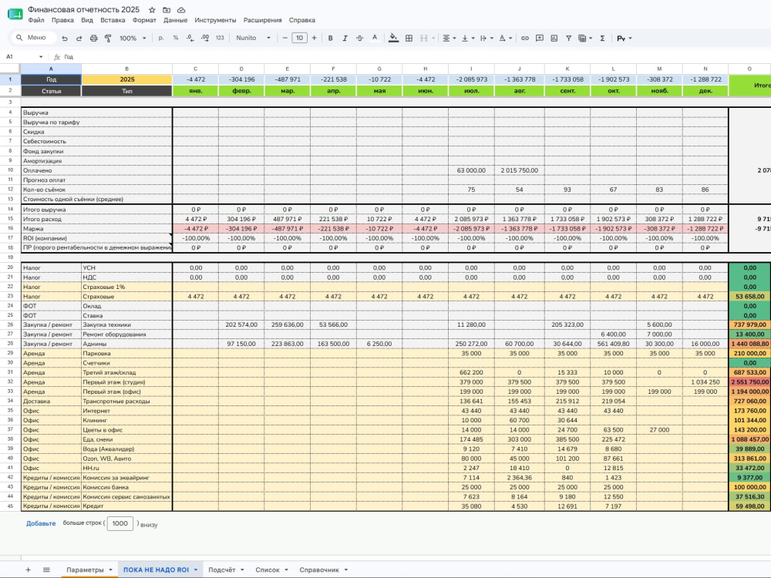The image size is (771, 578).
Task: Format as currency (р.) icon
Action: pyautogui.click(x=161, y=38)
